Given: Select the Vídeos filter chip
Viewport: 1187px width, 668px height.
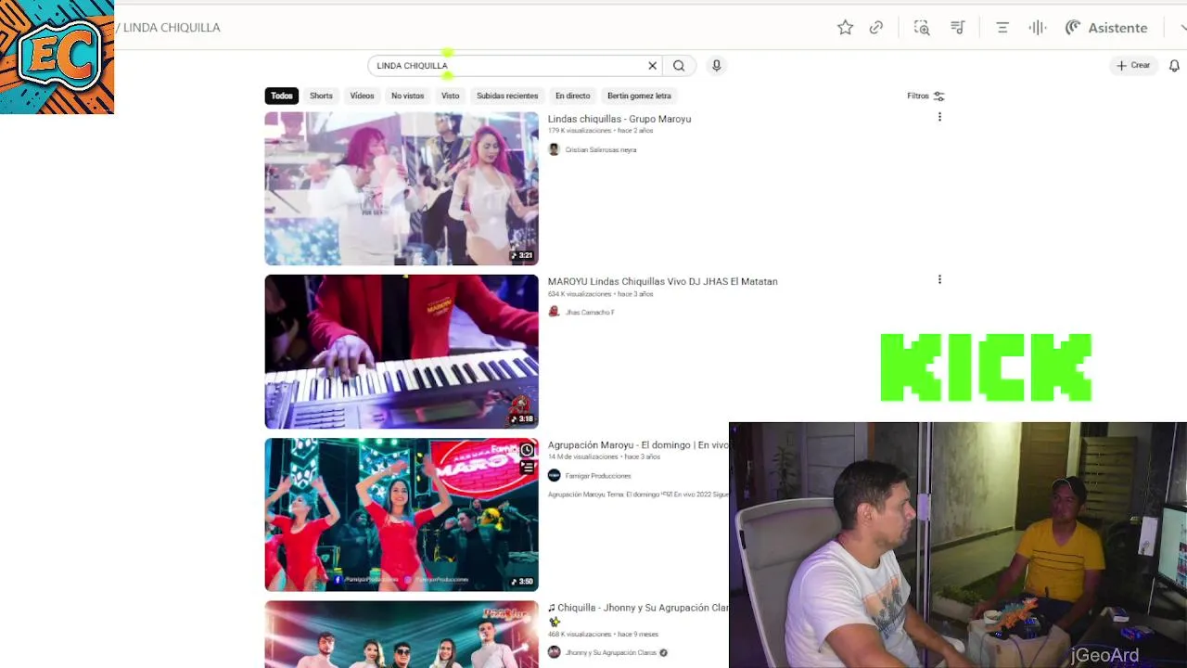Looking at the screenshot, I should 362,96.
